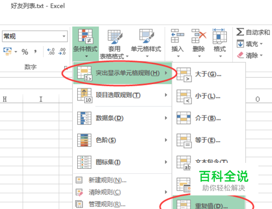Open Cell Styles (单元格样式)
272x209 pixels.
[146, 43]
